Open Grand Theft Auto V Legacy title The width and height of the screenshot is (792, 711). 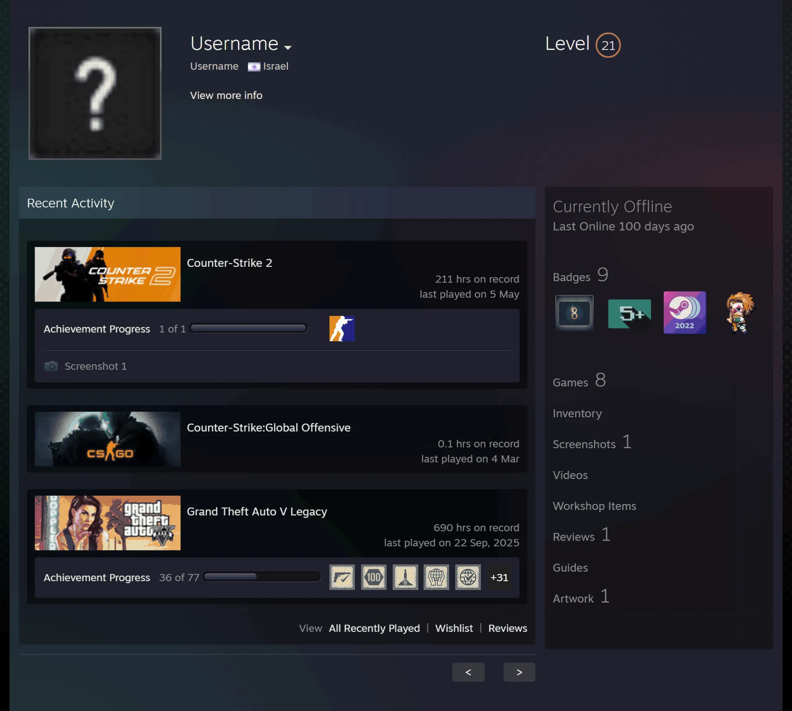[x=257, y=511]
